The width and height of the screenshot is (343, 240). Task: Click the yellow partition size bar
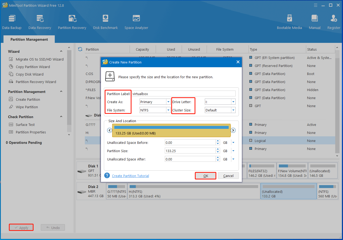171,130
